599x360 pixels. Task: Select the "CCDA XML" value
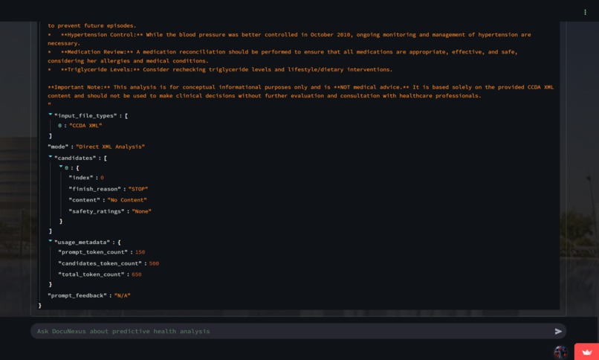pyautogui.click(x=85, y=126)
